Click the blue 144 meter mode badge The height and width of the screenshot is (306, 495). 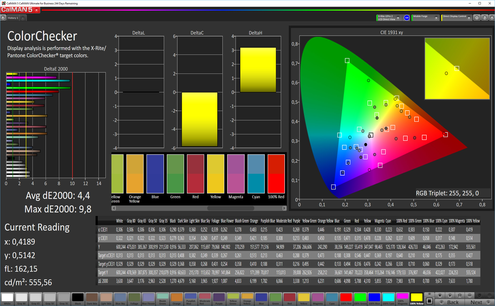[407, 18]
